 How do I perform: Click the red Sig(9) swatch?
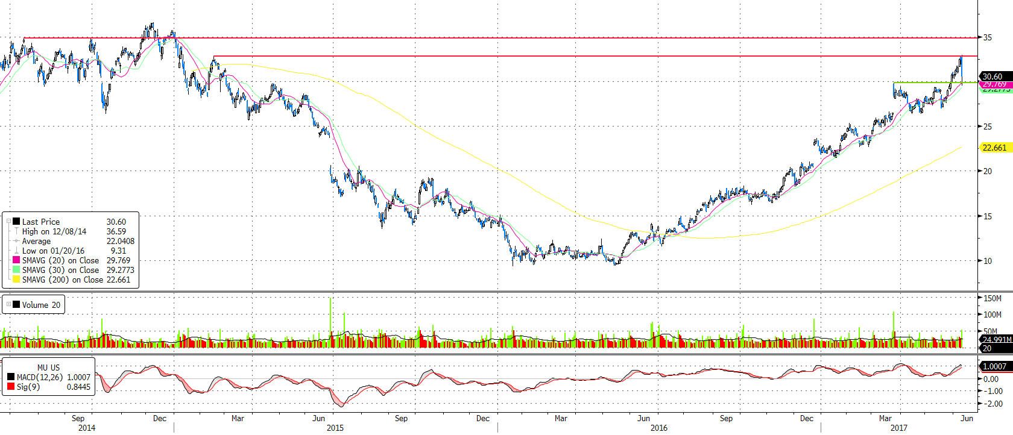[11, 386]
